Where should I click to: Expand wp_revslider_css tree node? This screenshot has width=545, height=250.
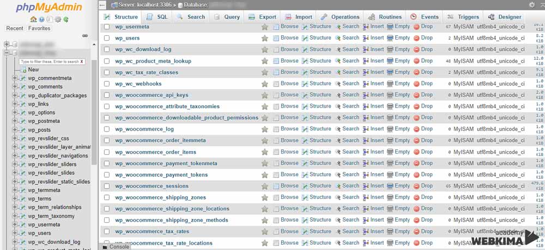pyautogui.click(x=15, y=139)
